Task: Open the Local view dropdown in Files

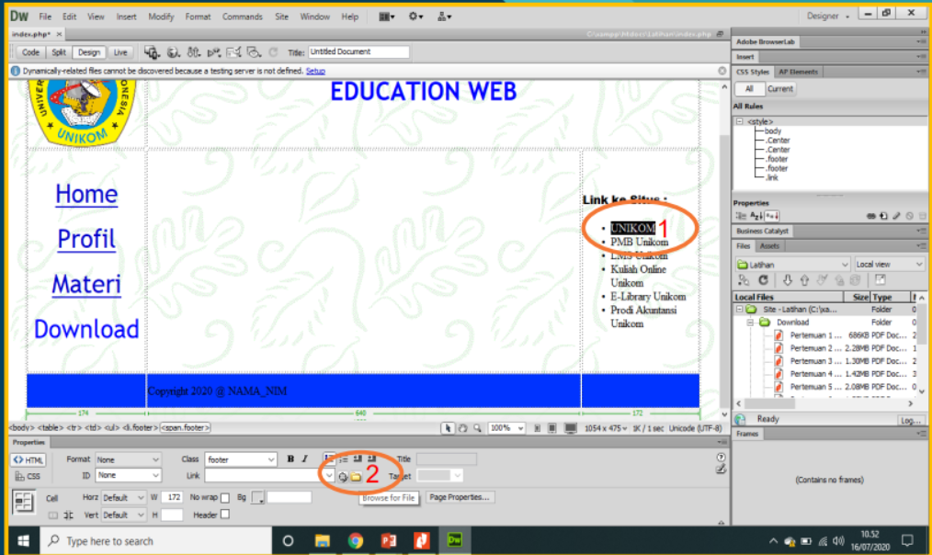Action: pos(889,265)
